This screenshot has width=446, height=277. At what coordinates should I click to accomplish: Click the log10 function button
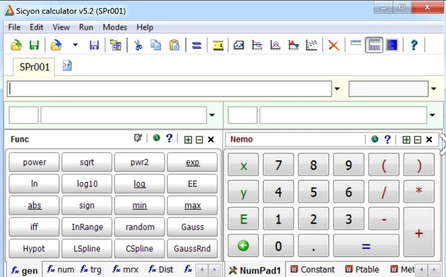(87, 184)
